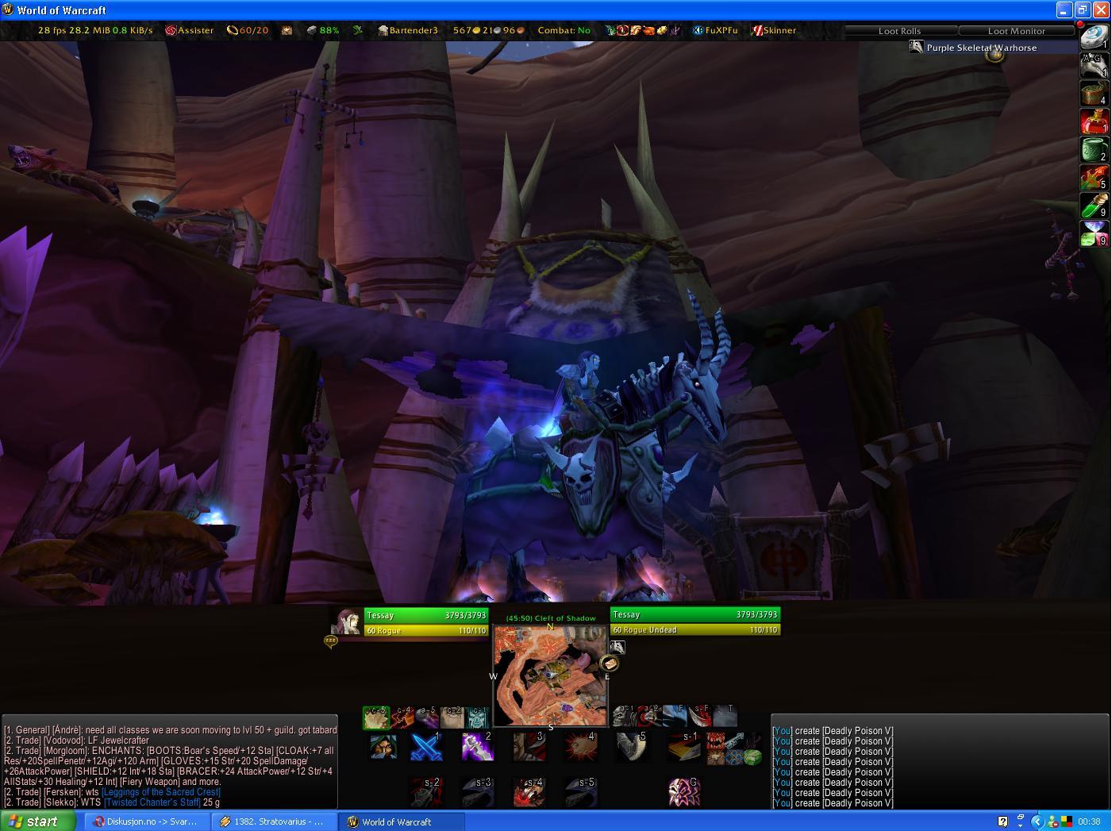Screen dimensions: 1112x831
Task: Activate the skull-faced c-1 action button
Action: (478, 718)
